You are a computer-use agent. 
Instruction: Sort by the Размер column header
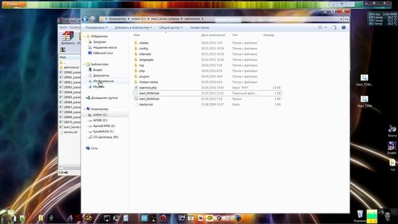point(269,35)
